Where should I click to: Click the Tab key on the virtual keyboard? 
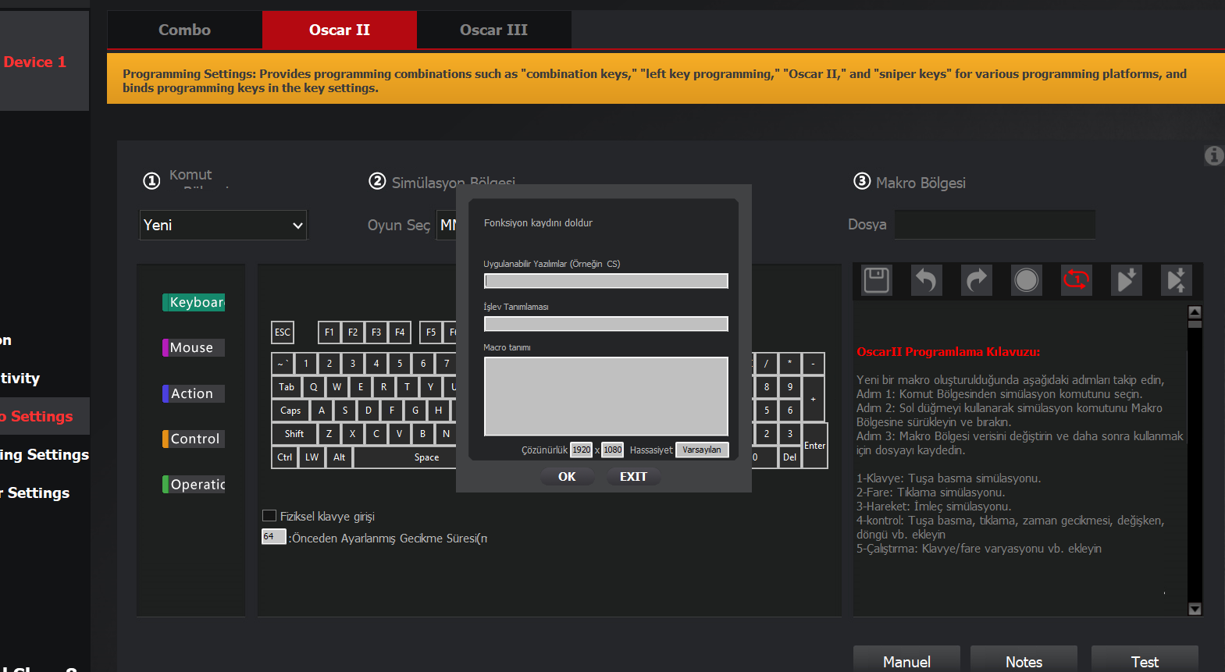287,387
